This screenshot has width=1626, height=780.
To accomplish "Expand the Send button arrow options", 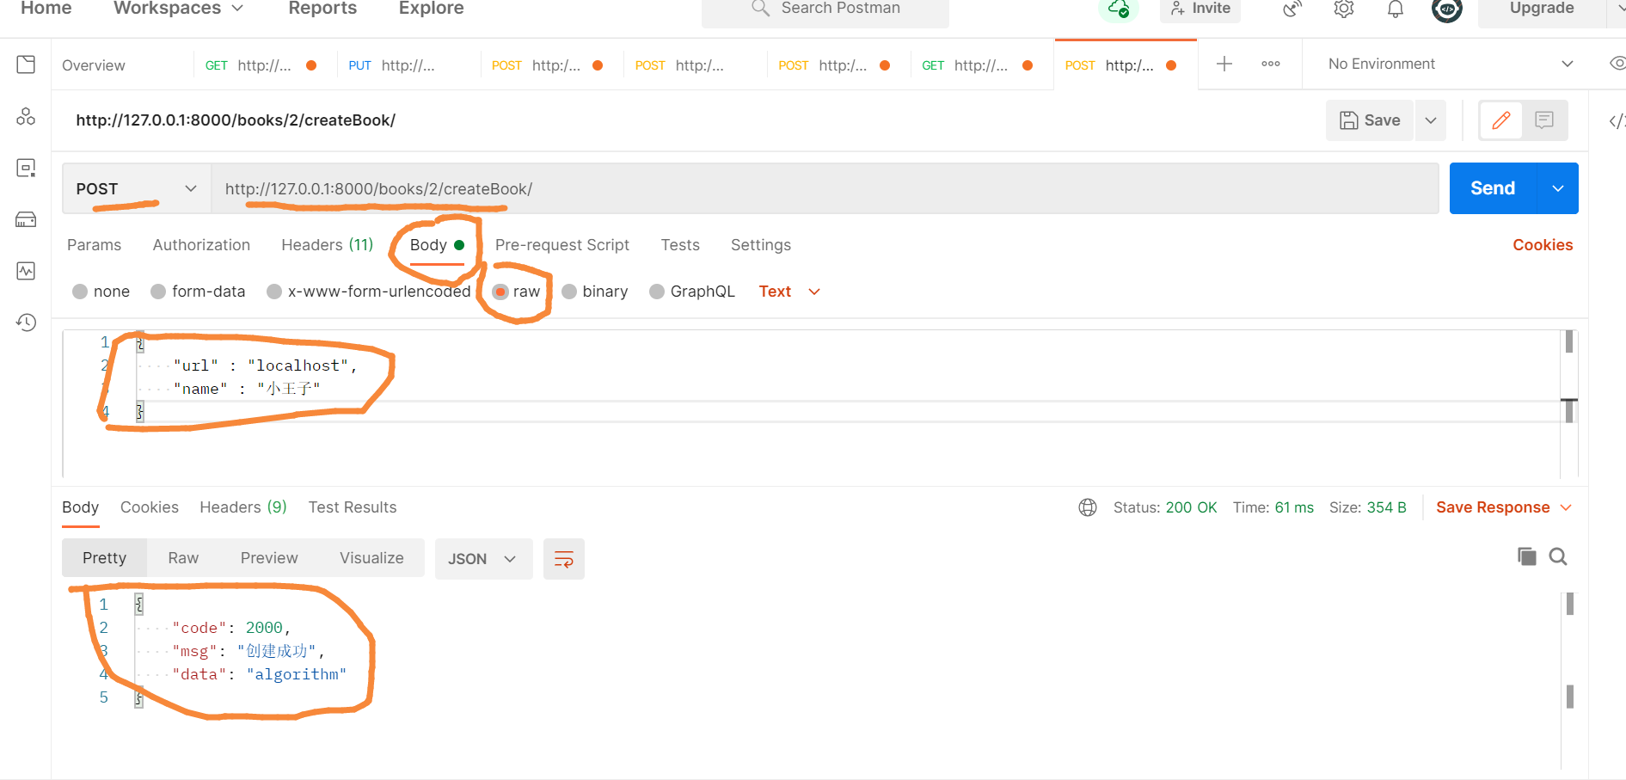I will point(1557,188).
